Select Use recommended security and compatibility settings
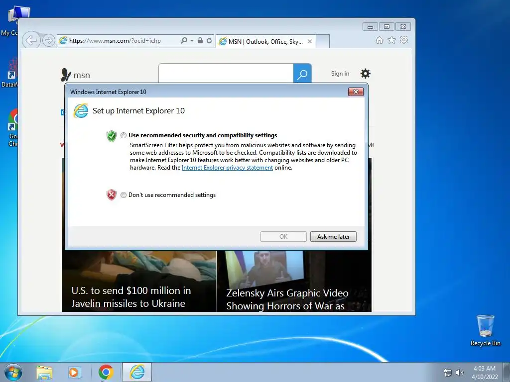The height and width of the screenshot is (382, 510). 124,135
